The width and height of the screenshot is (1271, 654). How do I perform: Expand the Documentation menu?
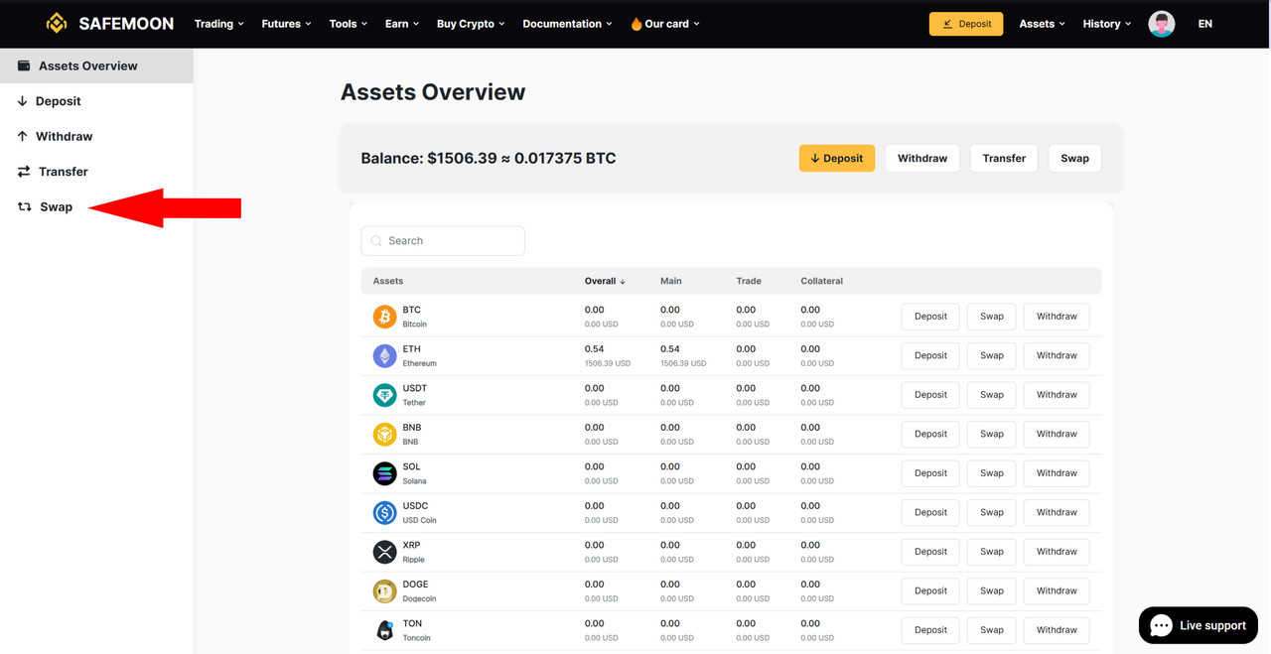click(x=567, y=24)
